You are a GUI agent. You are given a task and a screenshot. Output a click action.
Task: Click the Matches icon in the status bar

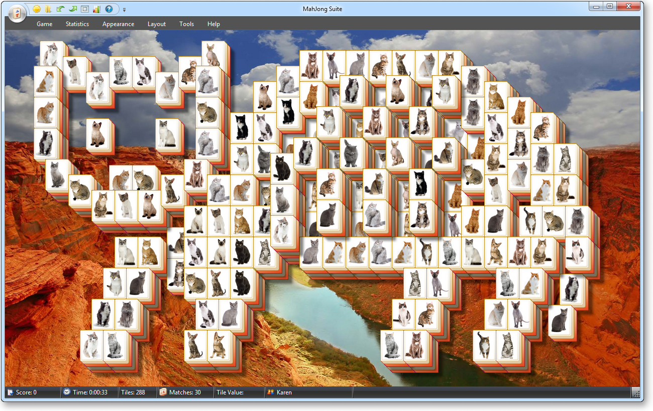pos(163,392)
